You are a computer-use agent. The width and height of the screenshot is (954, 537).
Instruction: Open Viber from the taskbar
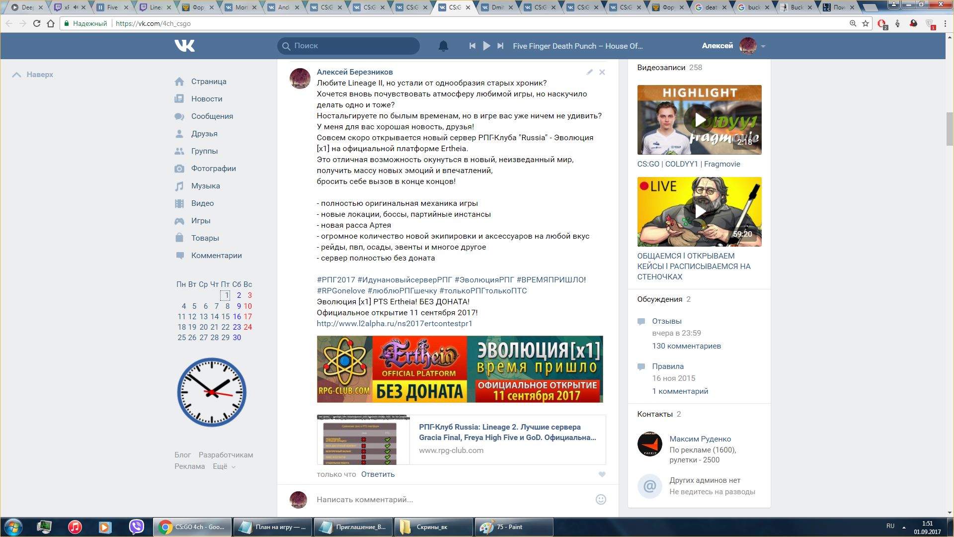tap(136, 527)
